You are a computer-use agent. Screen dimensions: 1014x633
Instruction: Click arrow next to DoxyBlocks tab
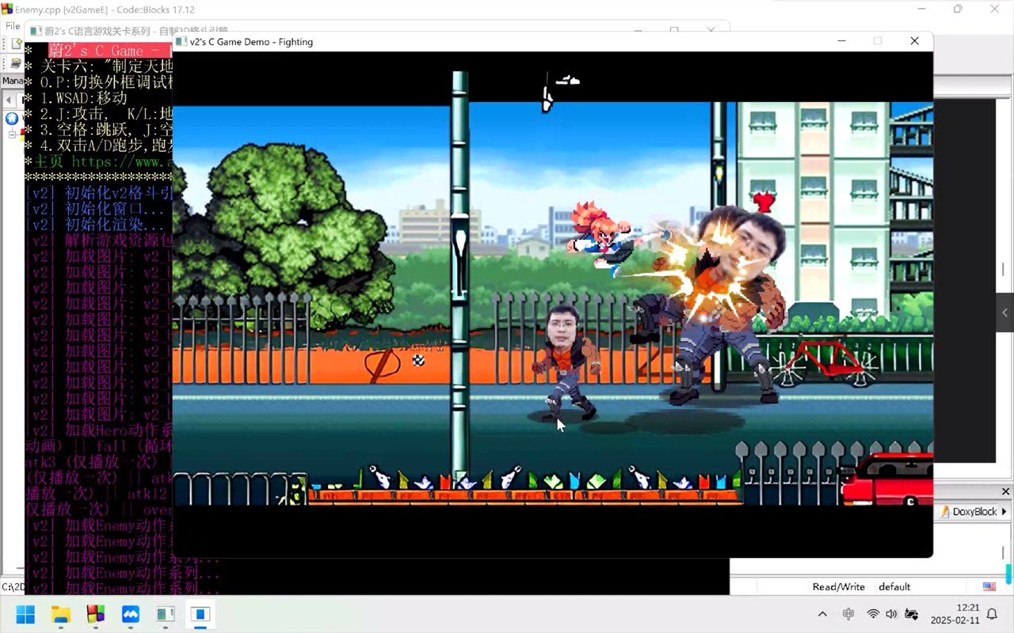click(1004, 512)
